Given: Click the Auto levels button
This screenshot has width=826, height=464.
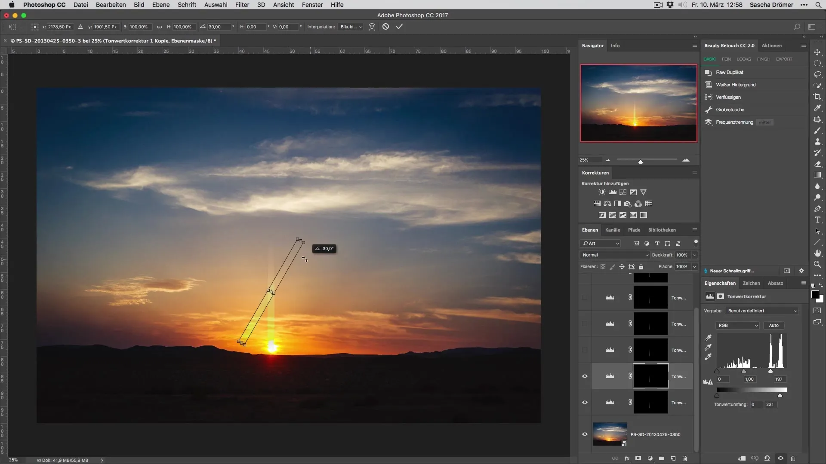Looking at the screenshot, I should 774,325.
